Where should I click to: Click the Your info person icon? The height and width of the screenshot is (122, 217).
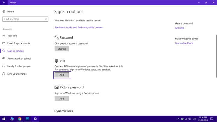click(4, 36)
